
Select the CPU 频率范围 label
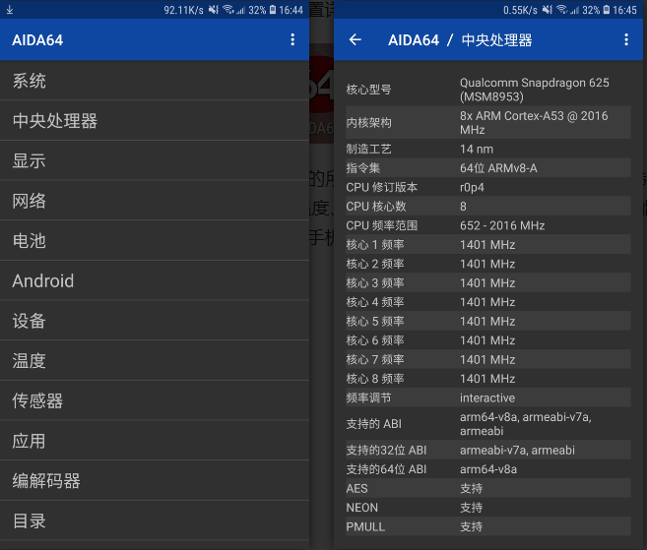coord(382,225)
